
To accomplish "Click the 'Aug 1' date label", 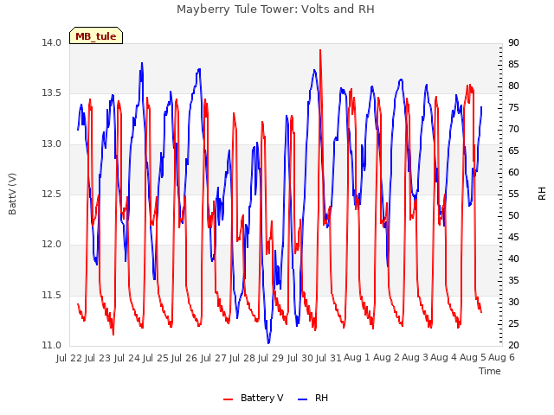I will [358, 358].
